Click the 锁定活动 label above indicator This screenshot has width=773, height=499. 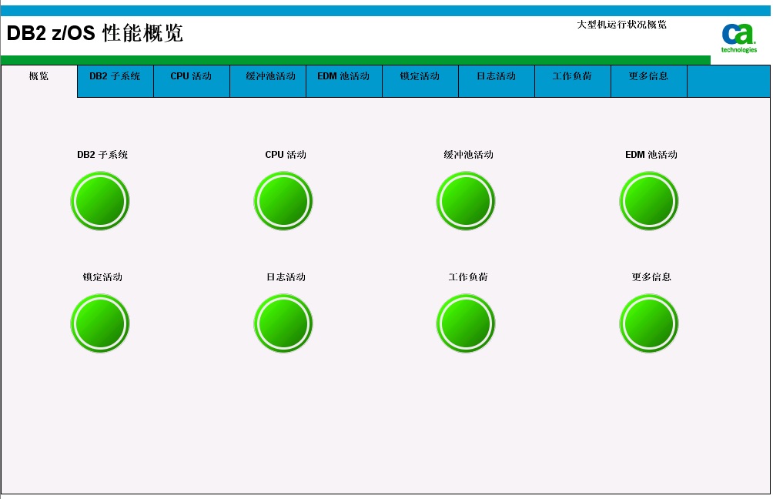(102, 276)
